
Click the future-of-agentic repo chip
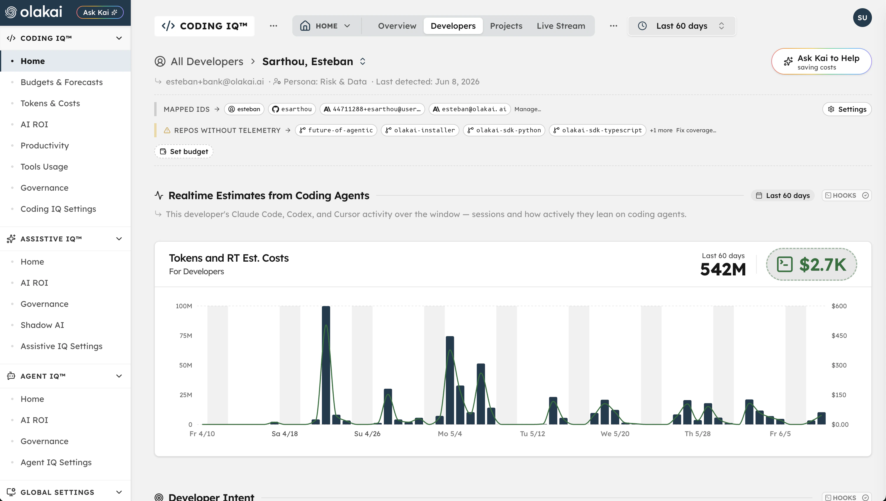pos(336,130)
